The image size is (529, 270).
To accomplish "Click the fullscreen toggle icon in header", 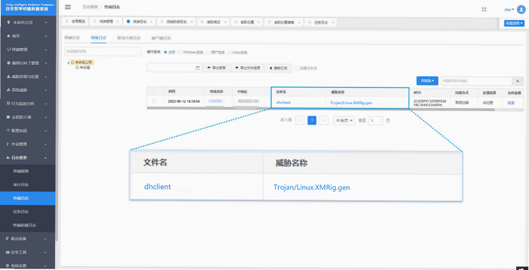I will click(x=484, y=9).
